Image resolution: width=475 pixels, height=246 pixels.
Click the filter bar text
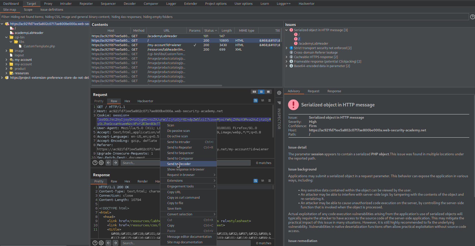pos(87,17)
